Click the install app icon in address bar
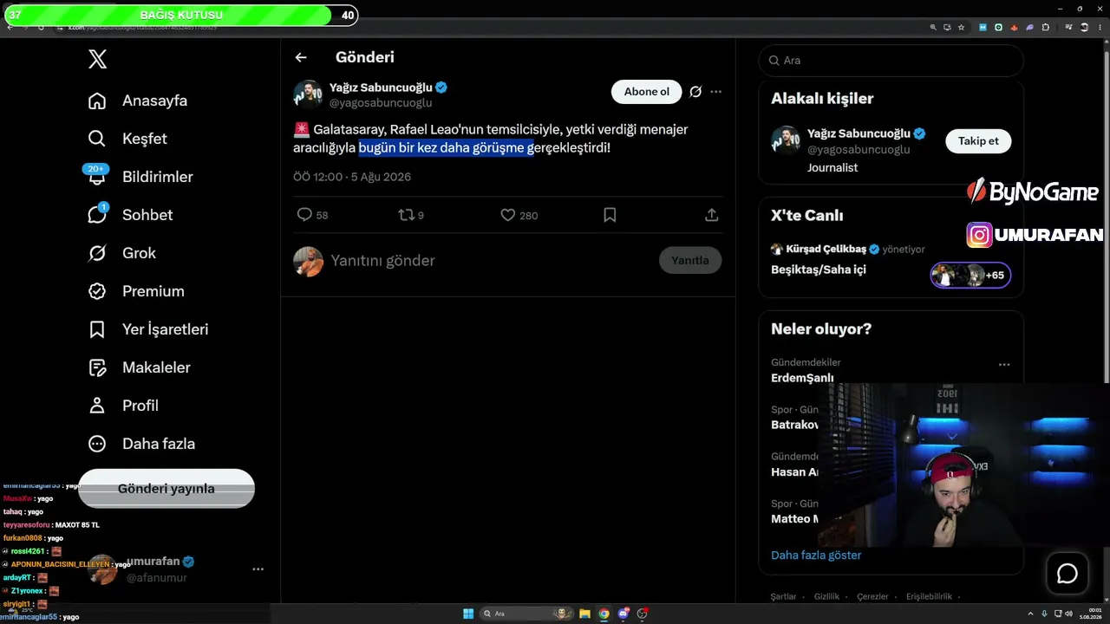Image resolution: width=1110 pixels, height=624 pixels. coord(947,27)
